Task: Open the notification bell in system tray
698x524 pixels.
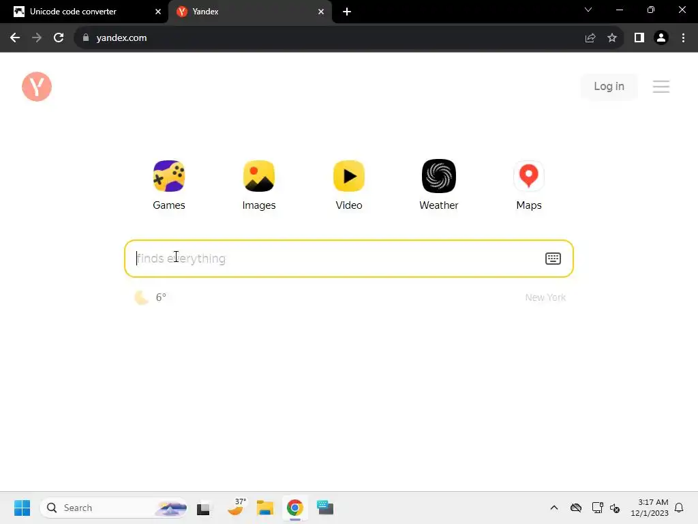Action: 679,508
